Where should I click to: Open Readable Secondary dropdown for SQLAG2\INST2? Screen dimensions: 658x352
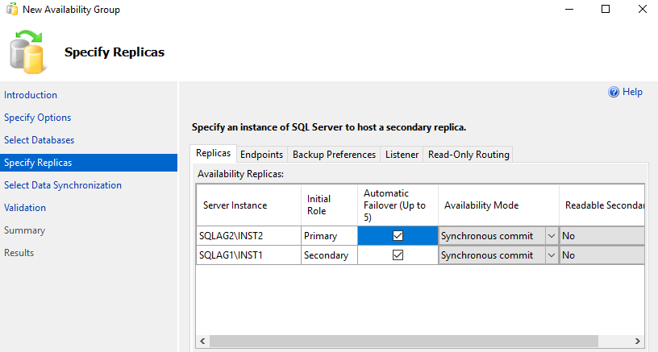point(602,236)
